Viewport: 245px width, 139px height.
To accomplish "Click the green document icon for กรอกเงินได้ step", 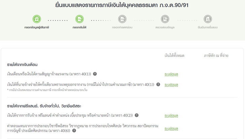I will [x=79, y=19].
